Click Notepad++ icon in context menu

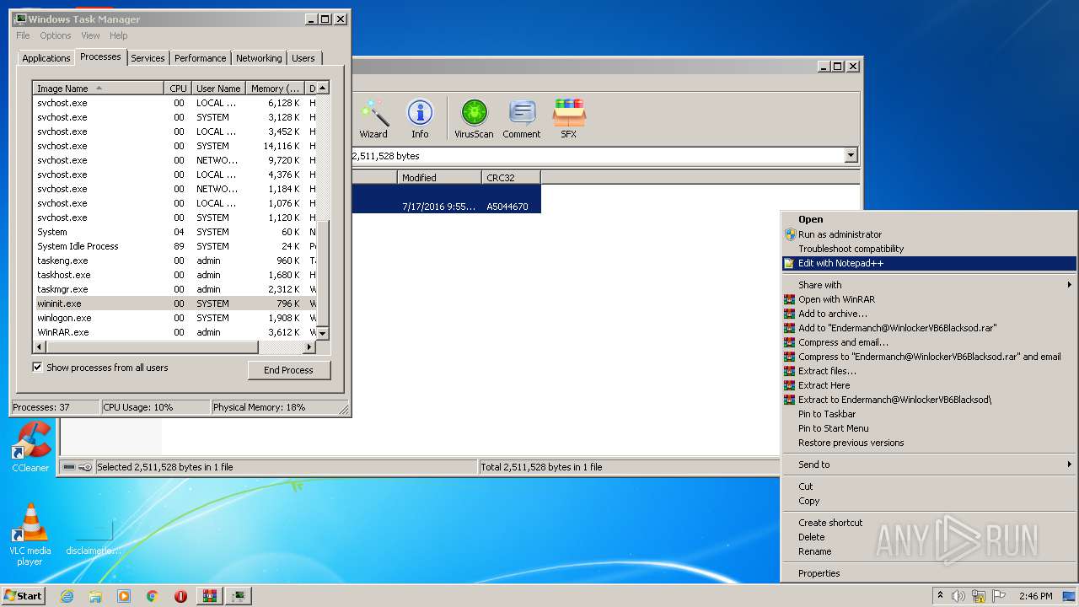point(790,263)
